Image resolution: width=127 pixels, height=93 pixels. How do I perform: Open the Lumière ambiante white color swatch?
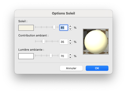tap(26, 56)
